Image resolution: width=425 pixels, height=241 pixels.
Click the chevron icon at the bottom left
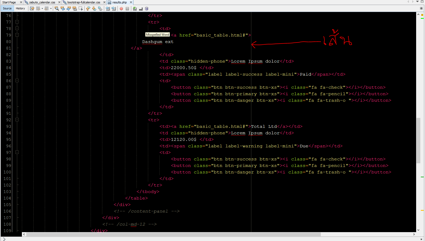4,239
